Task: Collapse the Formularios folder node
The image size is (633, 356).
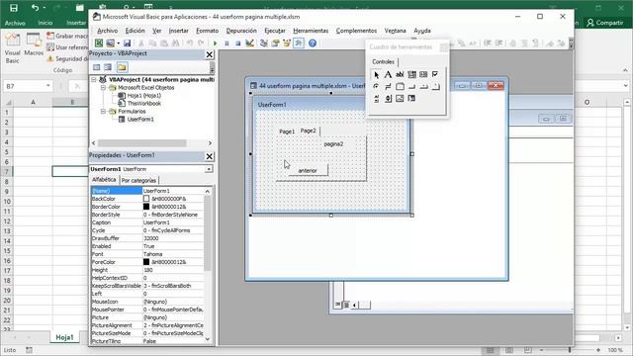Action: 103,112
